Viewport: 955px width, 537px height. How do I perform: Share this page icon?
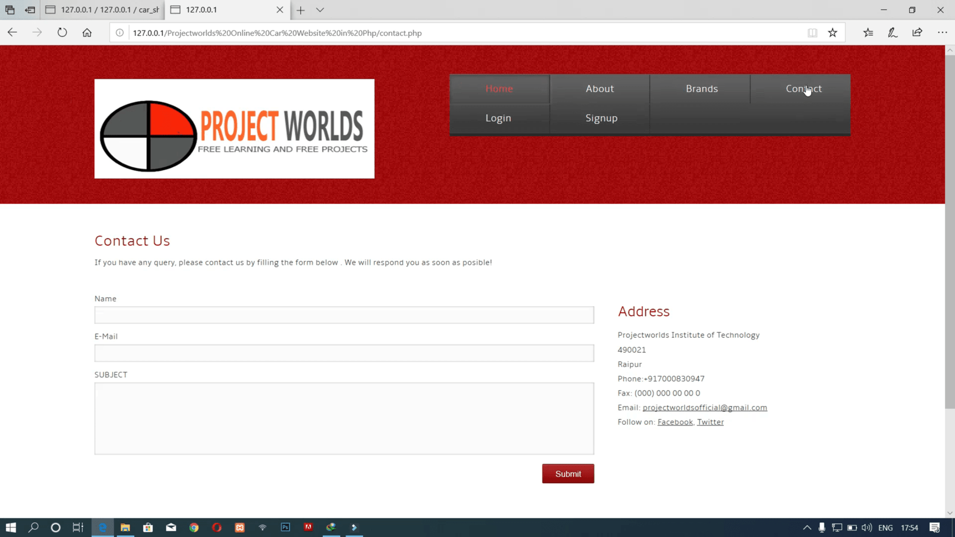point(917,33)
